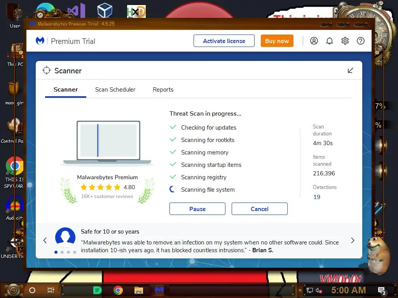398x298 pixels.
Task: Click the 216,396 items scanned value
Action: click(324, 173)
